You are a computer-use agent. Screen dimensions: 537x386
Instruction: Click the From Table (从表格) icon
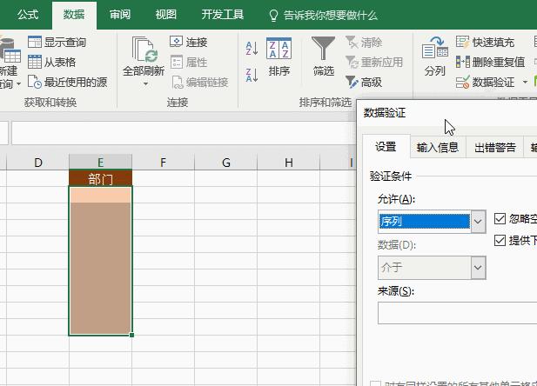pyautogui.click(x=35, y=62)
